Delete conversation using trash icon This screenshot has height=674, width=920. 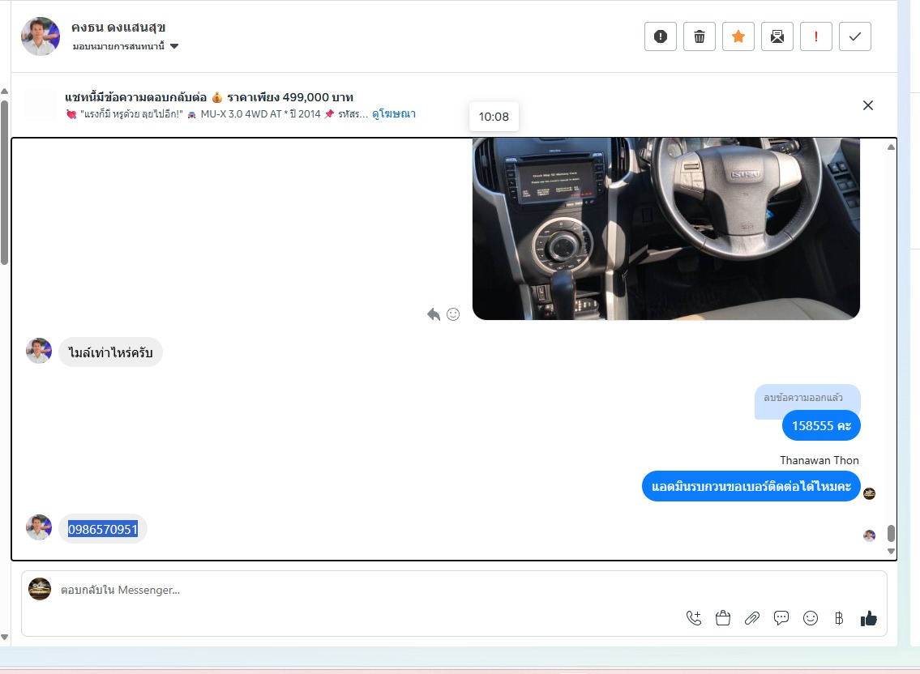click(x=700, y=37)
